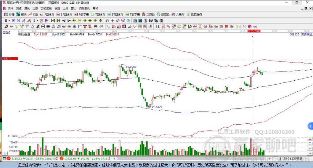Jump to last bar icon
This screenshot has width=313, height=168.
click(x=58, y=20)
